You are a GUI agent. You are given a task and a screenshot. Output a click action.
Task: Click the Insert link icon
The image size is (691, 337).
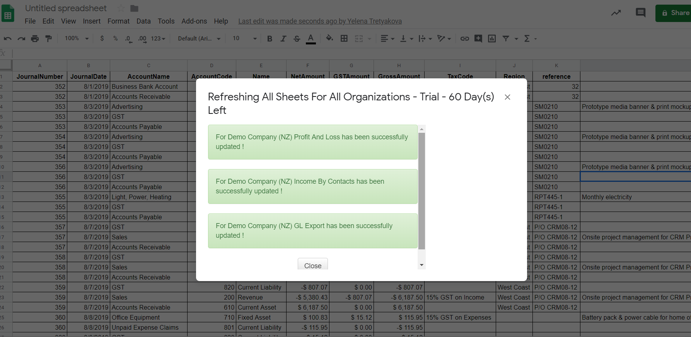464,38
